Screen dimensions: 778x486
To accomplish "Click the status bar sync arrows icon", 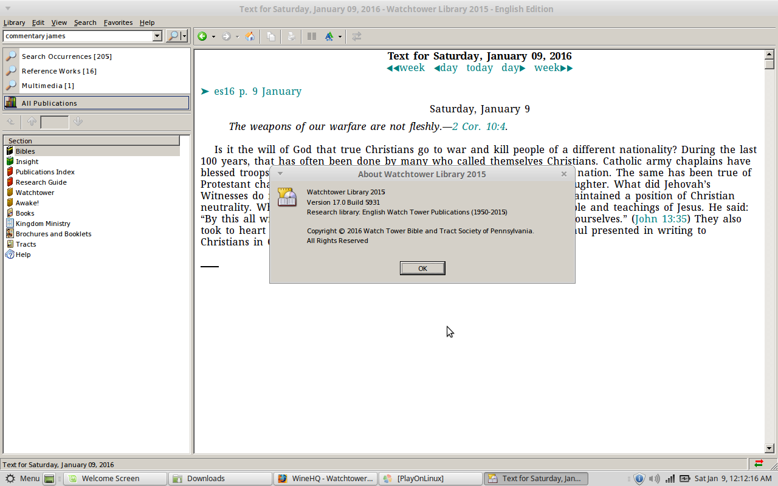I will click(x=759, y=464).
